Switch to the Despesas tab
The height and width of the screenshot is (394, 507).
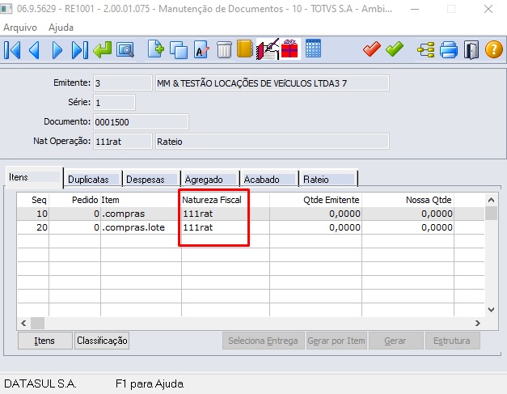152,180
